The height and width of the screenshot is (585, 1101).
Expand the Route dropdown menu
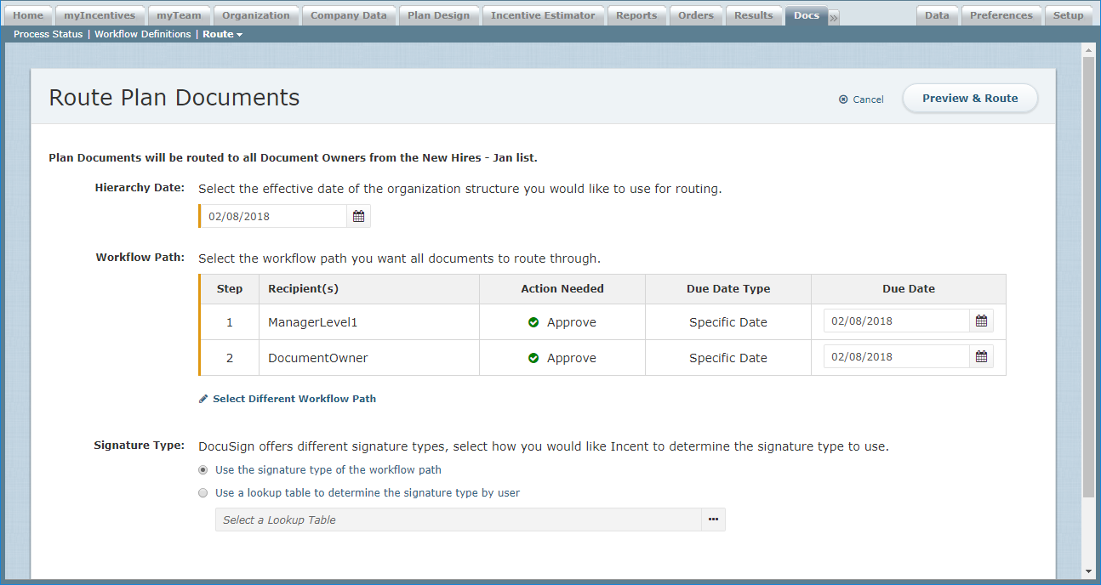point(222,34)
